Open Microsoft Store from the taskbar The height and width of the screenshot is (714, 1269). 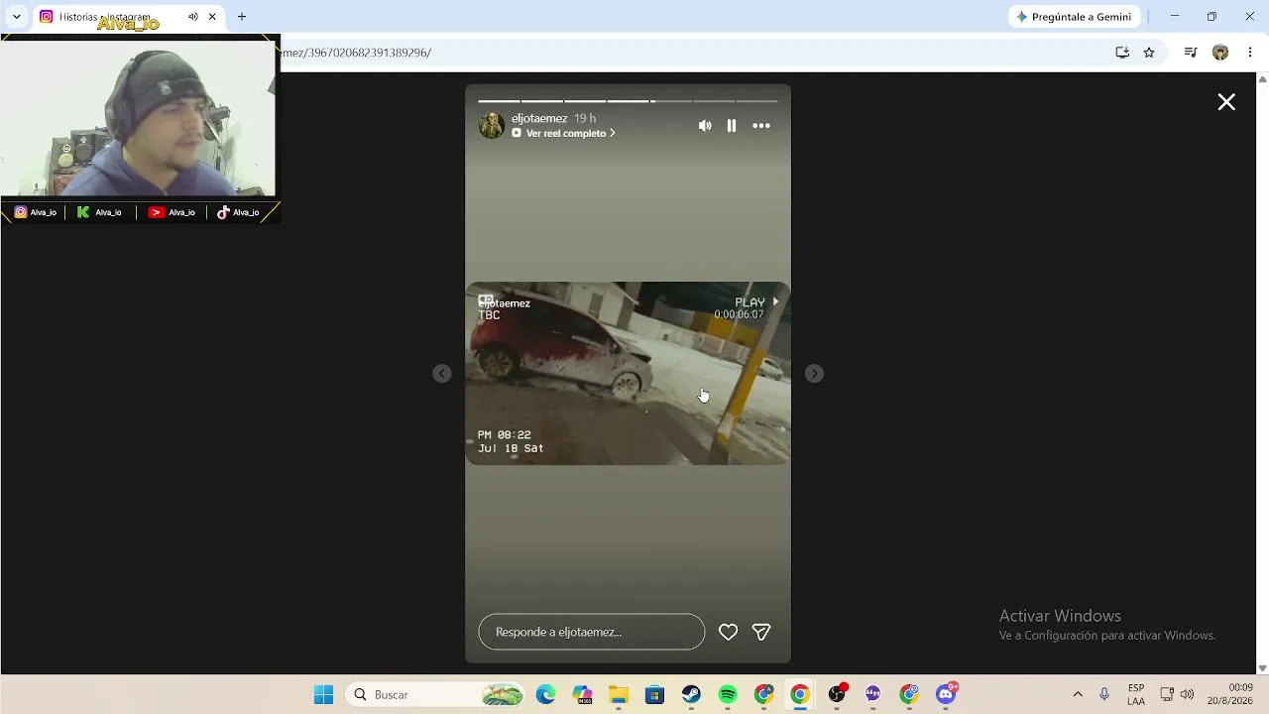click(x=655, y=695)
